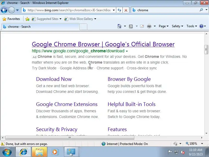Image resolution: width=209 pixels, height=157 pixels.
Task: Open the Browser By Google link
Action: coord(129,79)
